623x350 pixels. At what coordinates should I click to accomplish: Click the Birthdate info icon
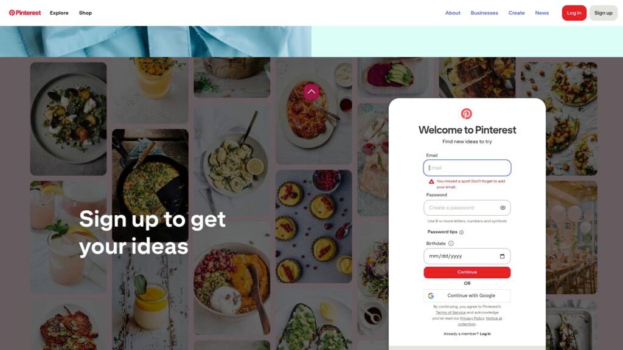pos(451,243)
